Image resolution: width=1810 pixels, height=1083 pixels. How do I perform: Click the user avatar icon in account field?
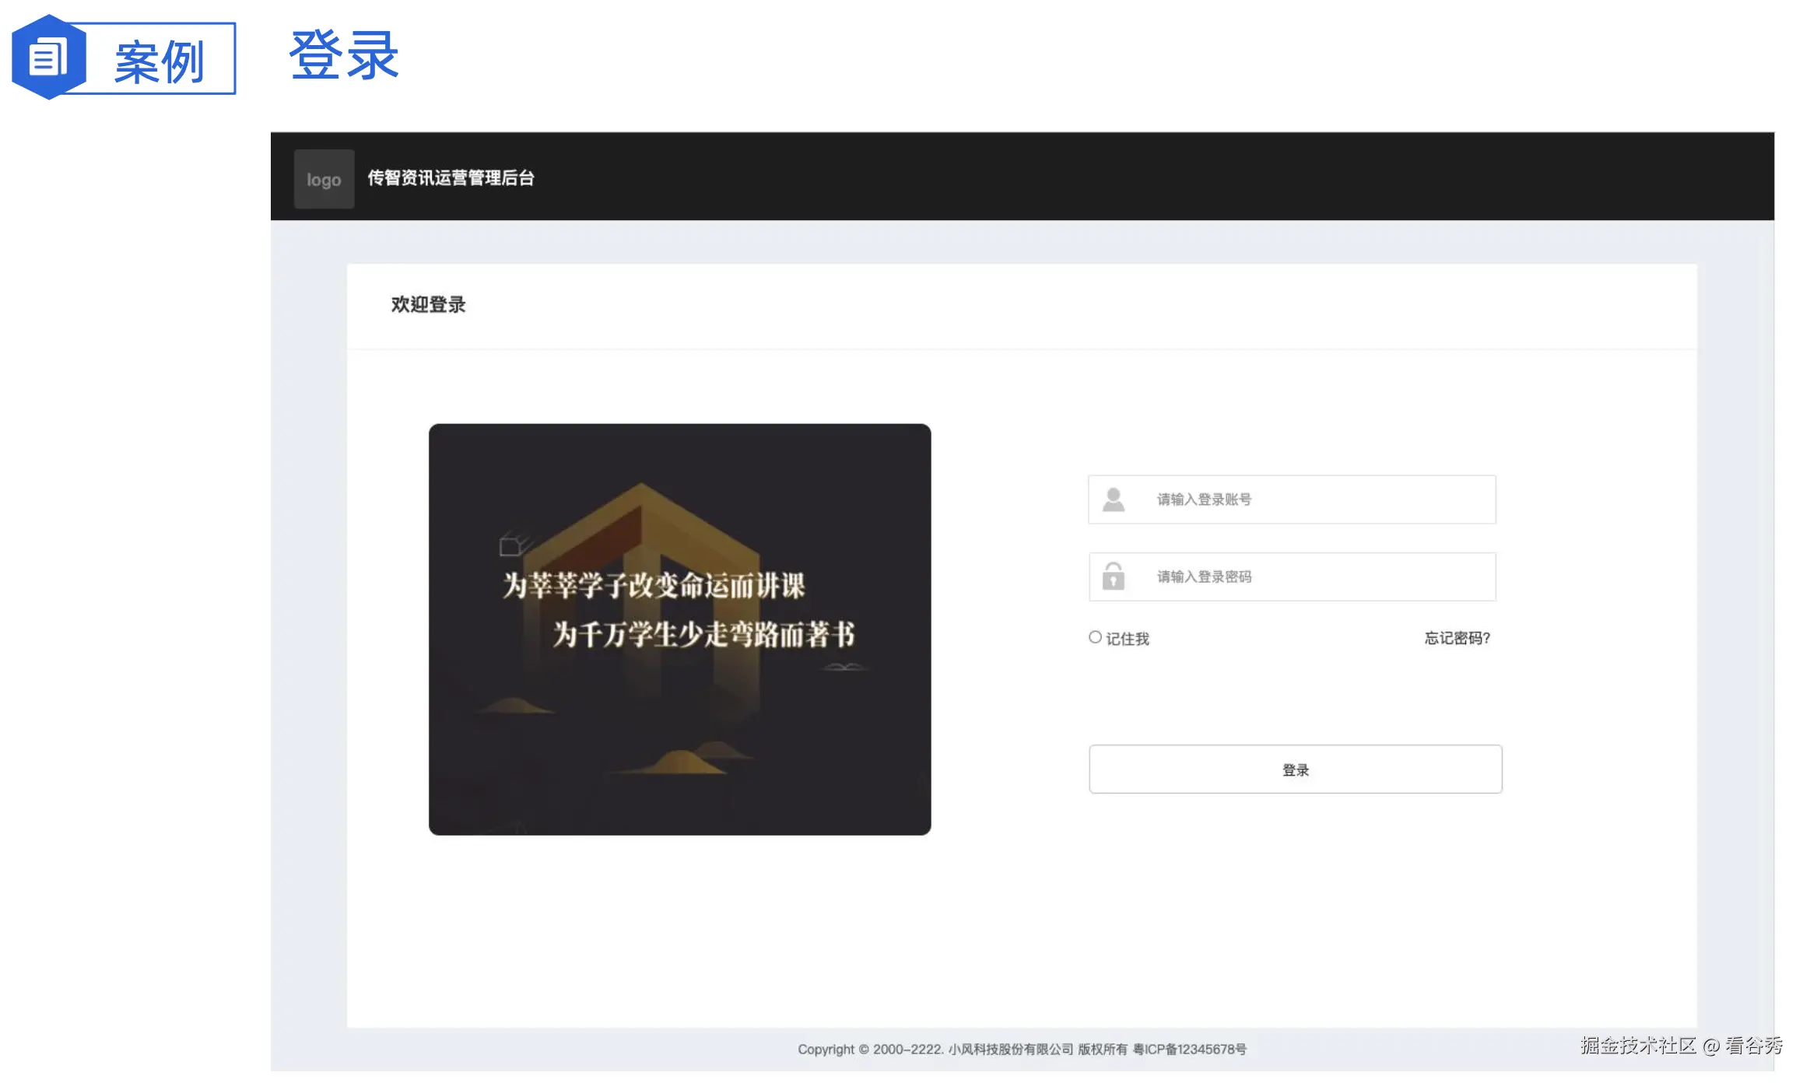(1114, 499)
